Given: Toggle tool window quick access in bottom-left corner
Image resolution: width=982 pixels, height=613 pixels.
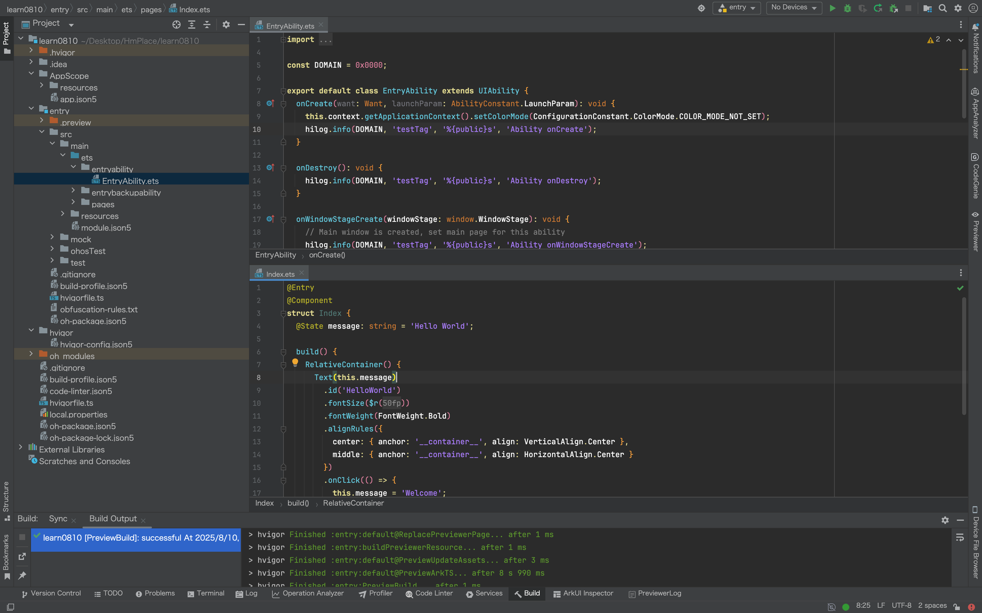Looking at the screenshot, I should pyautogui.click(x=11, y=607).
